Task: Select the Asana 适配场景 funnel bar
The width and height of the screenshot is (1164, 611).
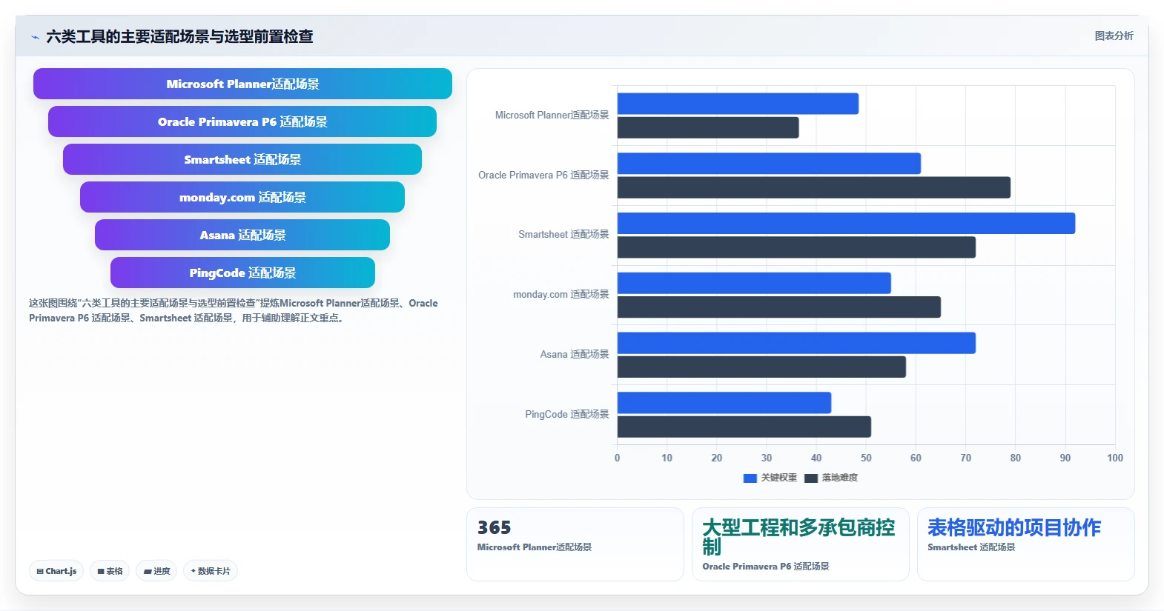Action: [242, 235]
